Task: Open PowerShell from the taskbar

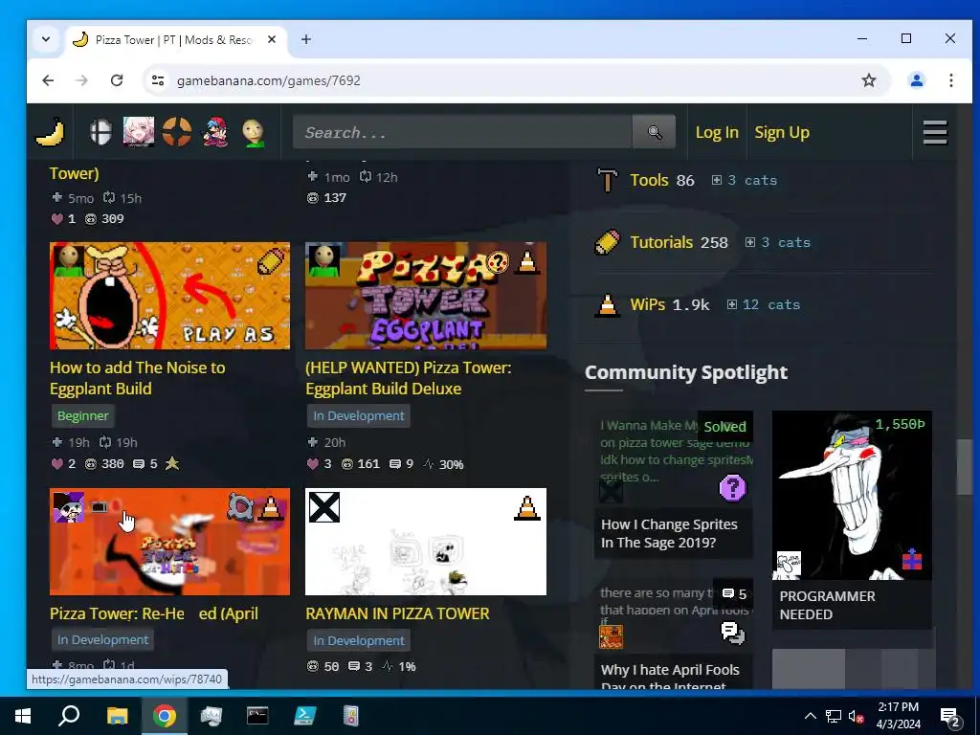Action: (x=304, y=716)
